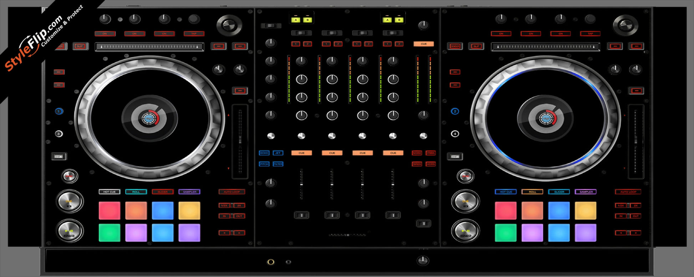Switch left deck pads to HOT CUE mode

[109, 192]
